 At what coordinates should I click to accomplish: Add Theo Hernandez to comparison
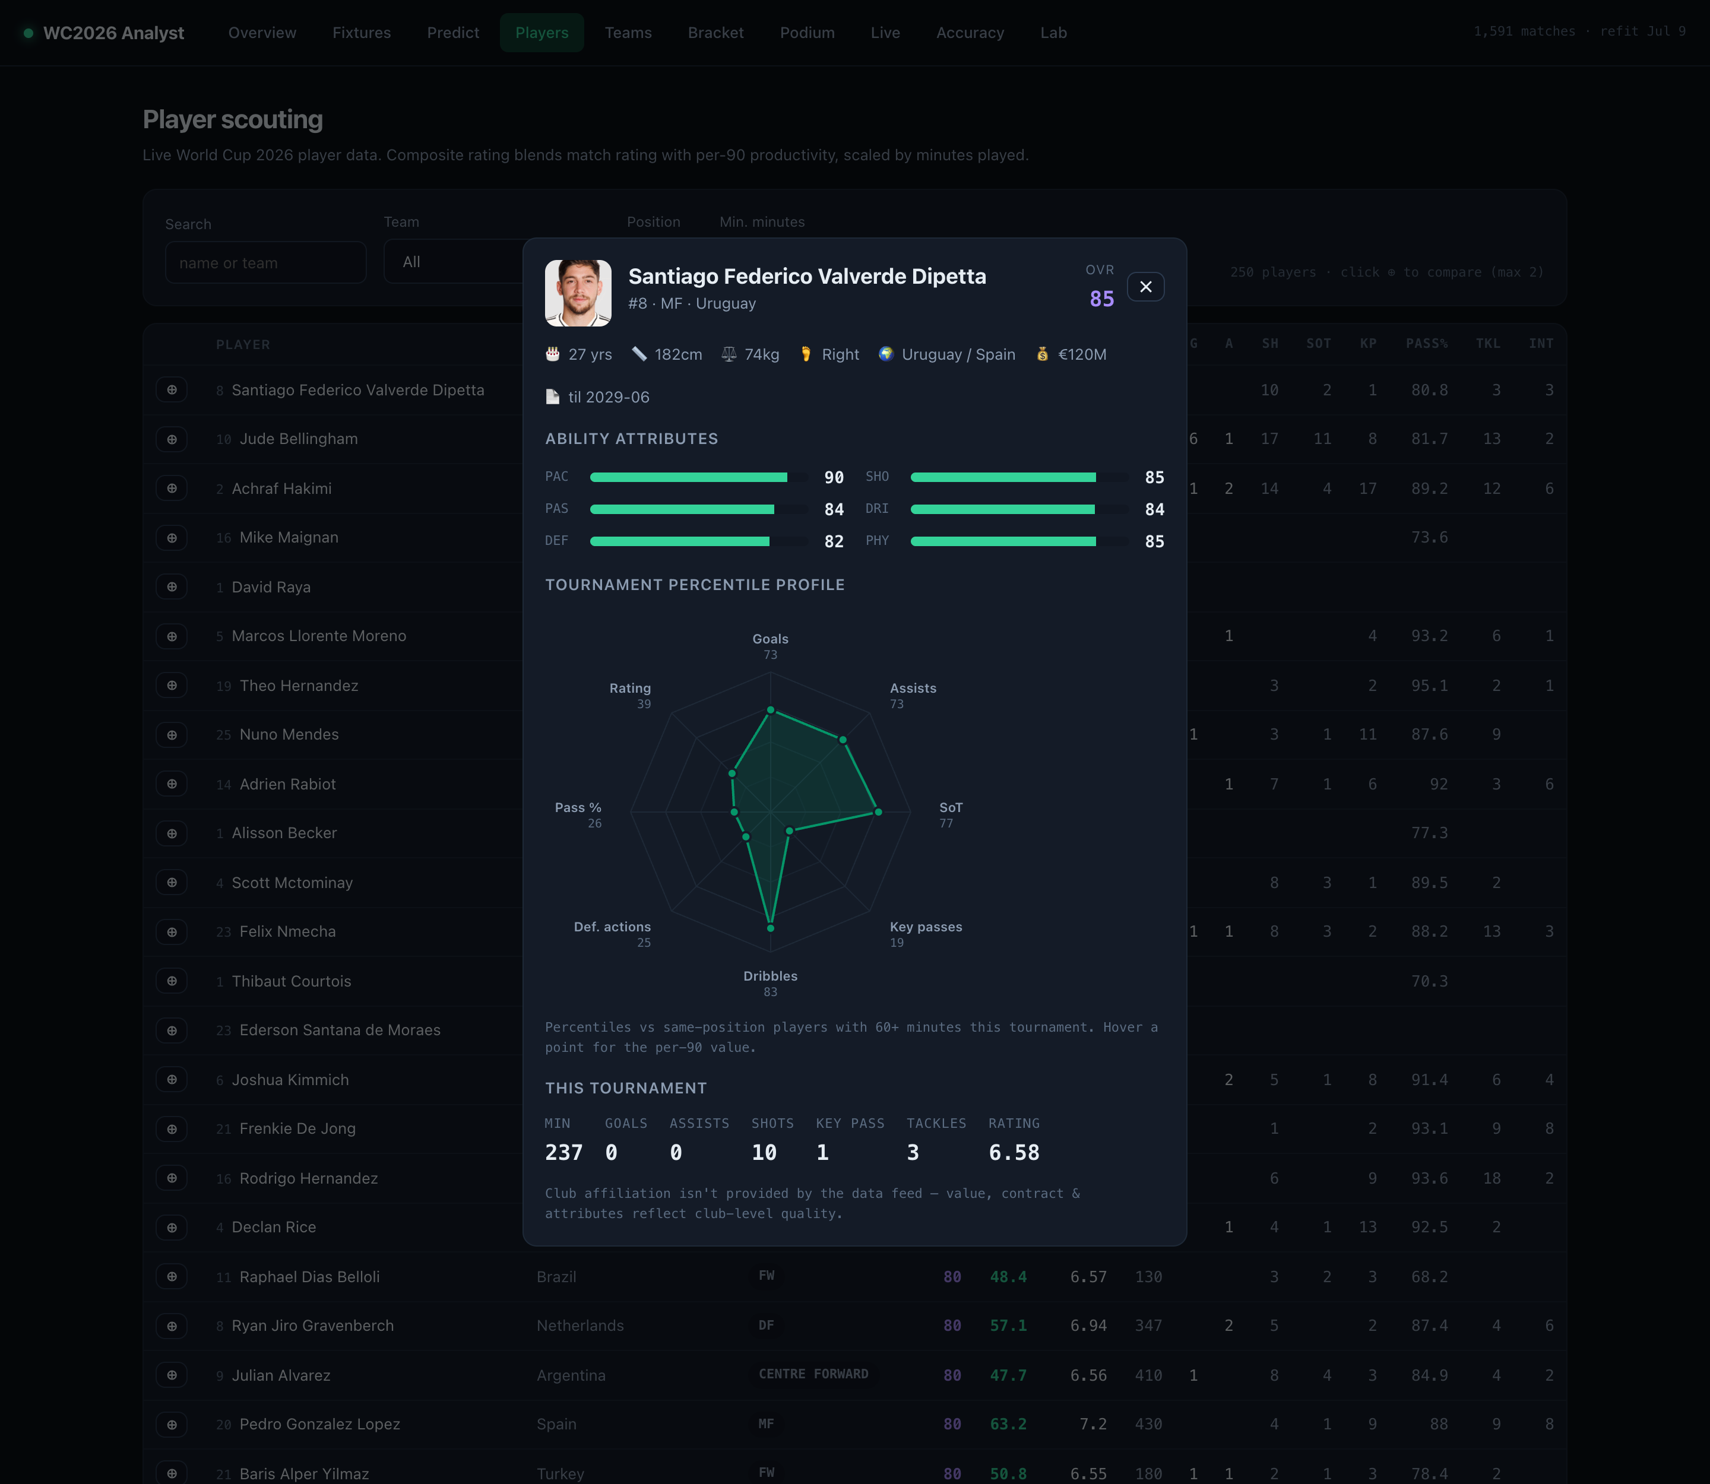[172, 686]
